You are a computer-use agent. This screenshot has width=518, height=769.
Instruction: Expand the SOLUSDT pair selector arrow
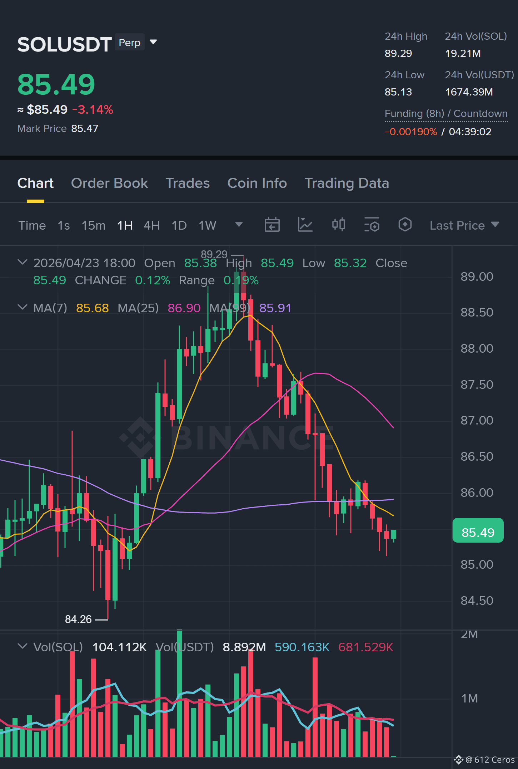pyautogui.click(x=153, y=42)
